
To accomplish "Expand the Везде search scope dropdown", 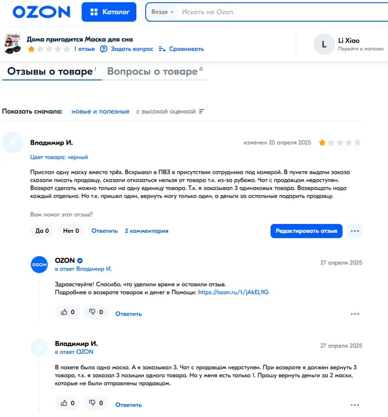I will point(162,12).
